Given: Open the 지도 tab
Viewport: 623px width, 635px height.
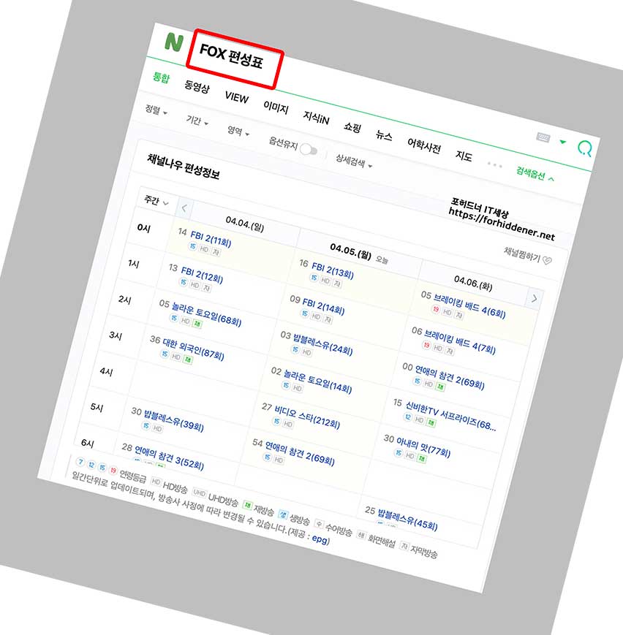Looking at the screenshot, I should click(464, 156).
